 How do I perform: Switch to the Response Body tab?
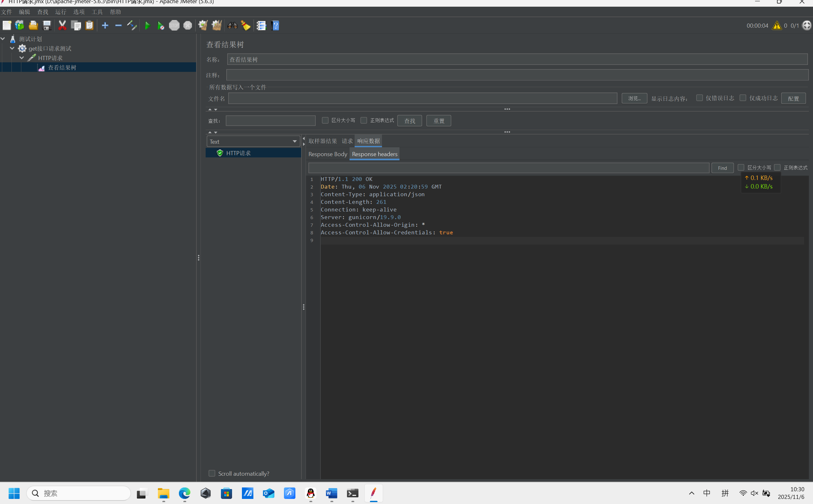(x=328, y=154)
